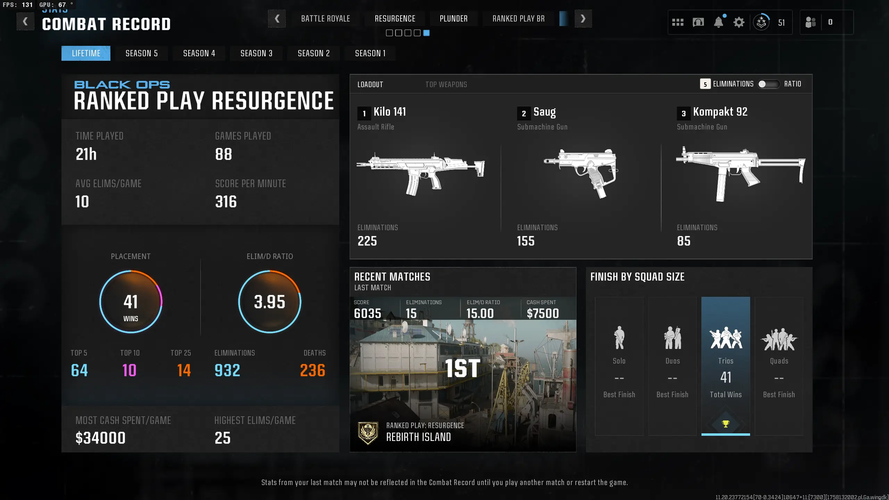
Task: Open the grid menu icon
Action: [678, 23]
